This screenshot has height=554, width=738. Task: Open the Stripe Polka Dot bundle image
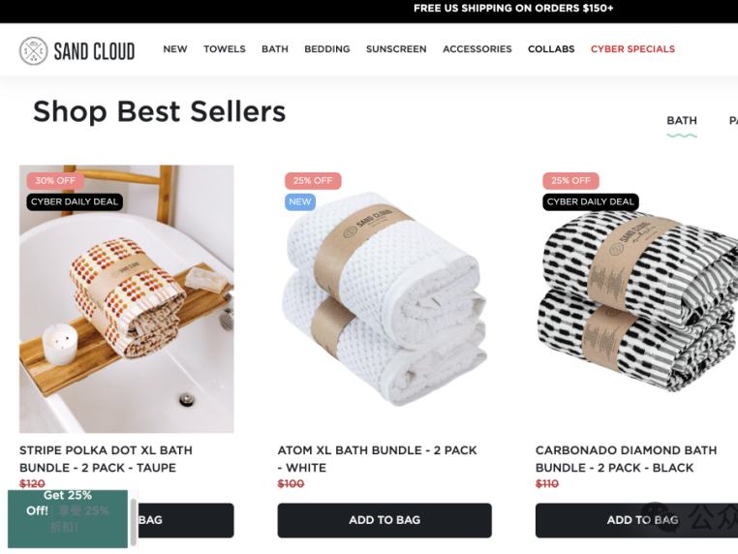[127, 299]
